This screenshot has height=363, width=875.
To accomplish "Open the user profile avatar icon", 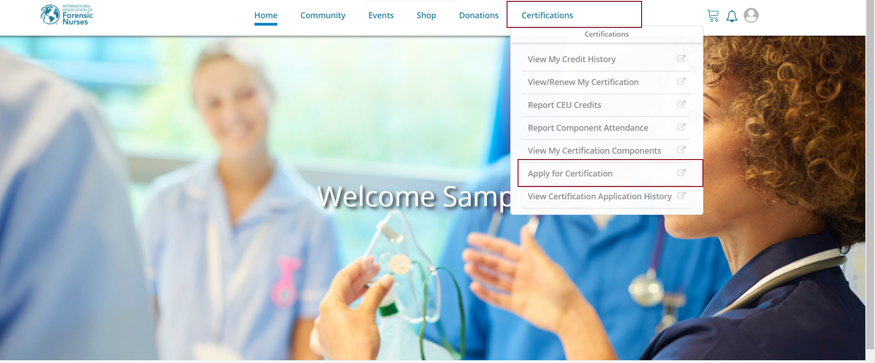I will coord(751,15).
